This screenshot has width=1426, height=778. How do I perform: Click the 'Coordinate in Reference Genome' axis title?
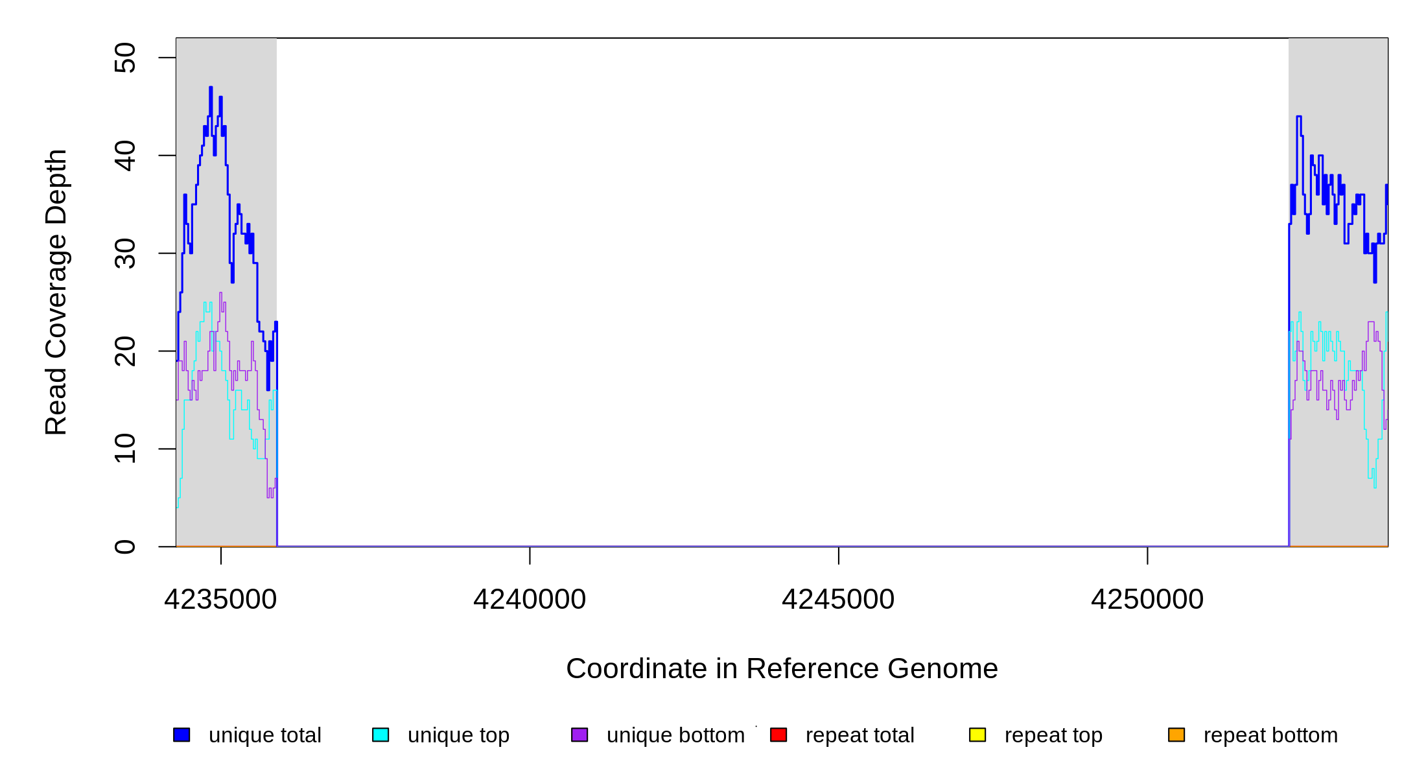coord(782,668)
